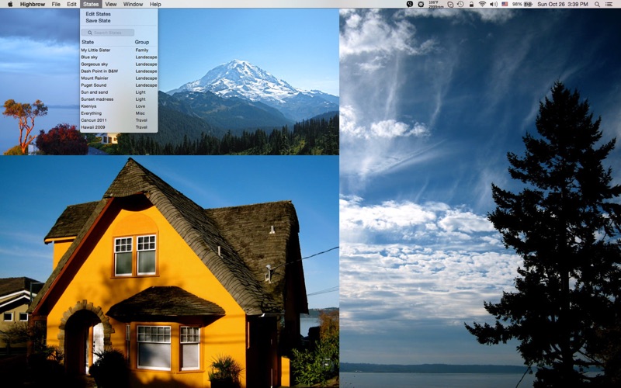Click the yellow house photo

click(x=169, y=272)
